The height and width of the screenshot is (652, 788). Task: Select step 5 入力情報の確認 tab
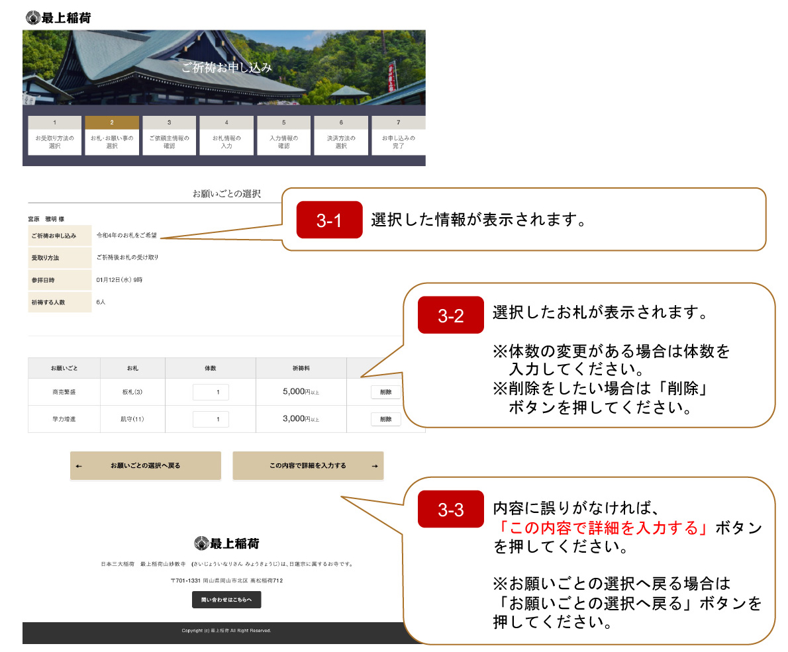283,136
